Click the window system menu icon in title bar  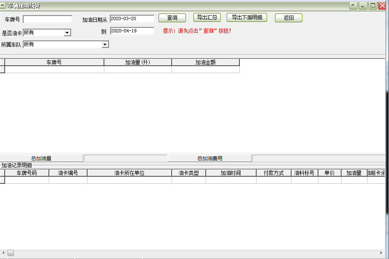(3, 5)
